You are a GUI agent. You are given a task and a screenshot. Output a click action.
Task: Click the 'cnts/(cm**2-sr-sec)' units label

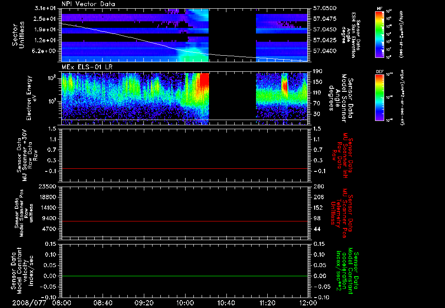[401, 34]
